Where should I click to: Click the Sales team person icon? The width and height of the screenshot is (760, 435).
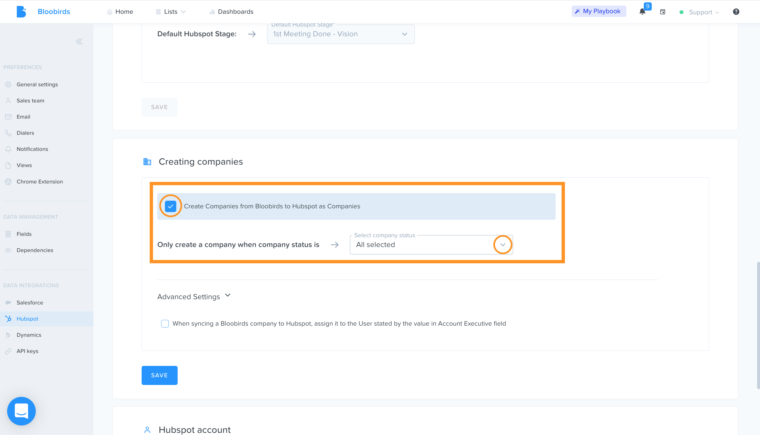(8, 101)
